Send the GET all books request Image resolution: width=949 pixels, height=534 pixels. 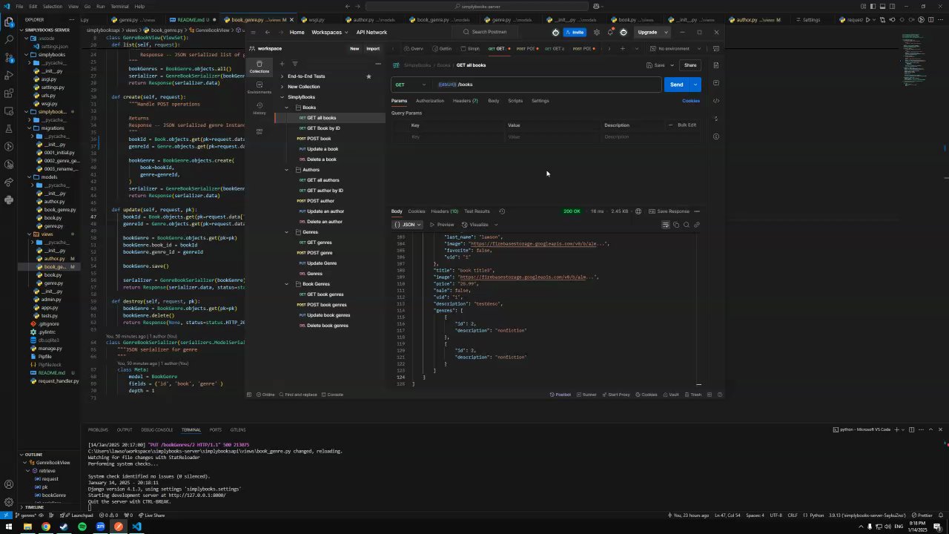676,85
